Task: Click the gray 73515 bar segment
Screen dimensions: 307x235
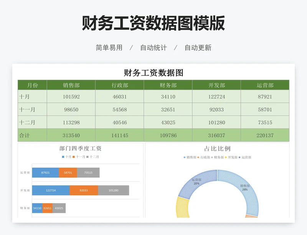Action: click(88, 173)
